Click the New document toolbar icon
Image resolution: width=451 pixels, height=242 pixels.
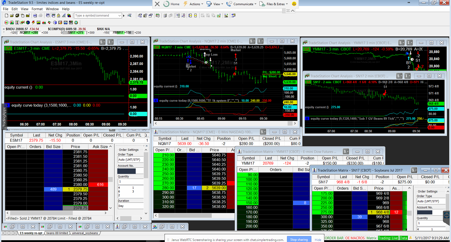(x=6, y=16)
